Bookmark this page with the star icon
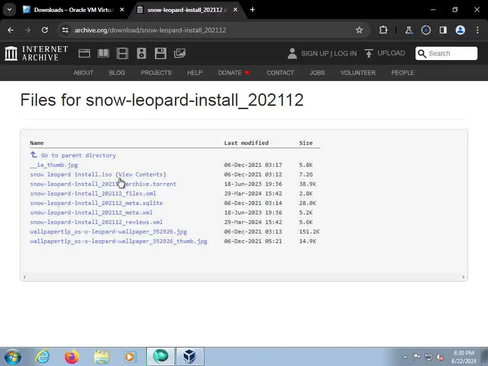This screenshot has width=488, height=366. [x=359, y=30]
